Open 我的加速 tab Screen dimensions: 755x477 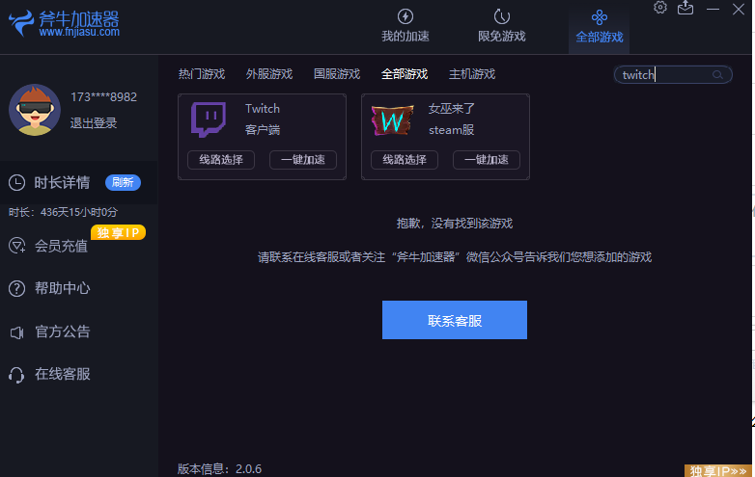tap(405, 26)
